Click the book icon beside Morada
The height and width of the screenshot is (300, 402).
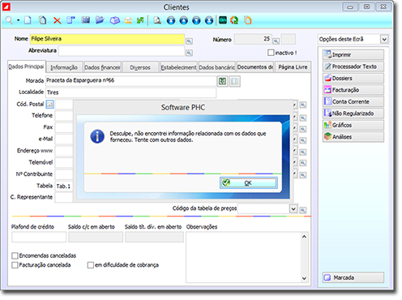click(x=235, y=81)
